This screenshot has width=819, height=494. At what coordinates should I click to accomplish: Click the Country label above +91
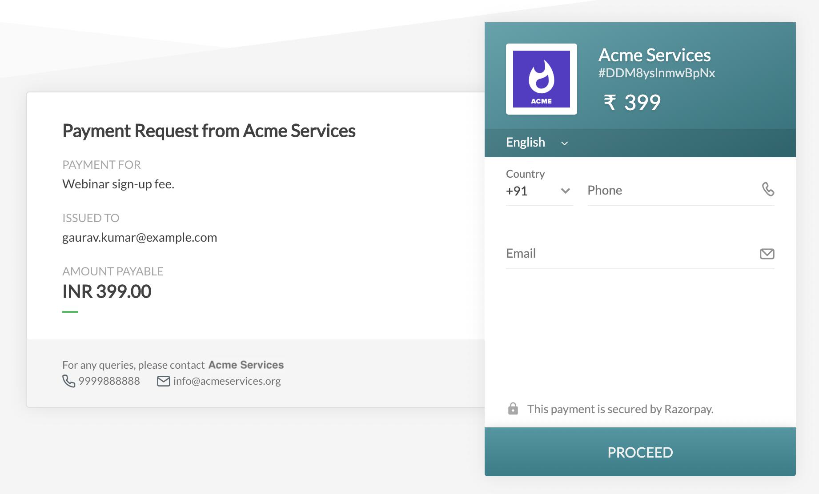[525, 174]
